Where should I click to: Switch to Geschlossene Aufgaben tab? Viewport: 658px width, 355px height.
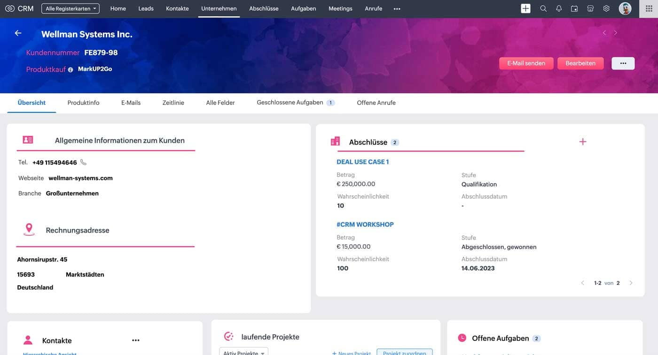tap(296, 102)
